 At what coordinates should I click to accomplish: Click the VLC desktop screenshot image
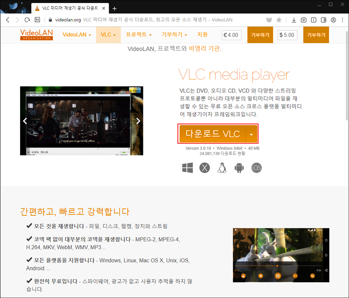[82, 121]
